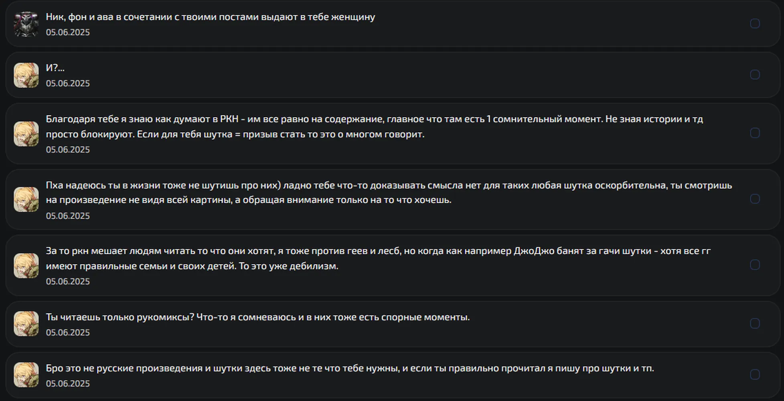Click avatar next to "Благодаря тебе" comment
Viewport: 784px width, 401px height.
(x=26, y=134)
